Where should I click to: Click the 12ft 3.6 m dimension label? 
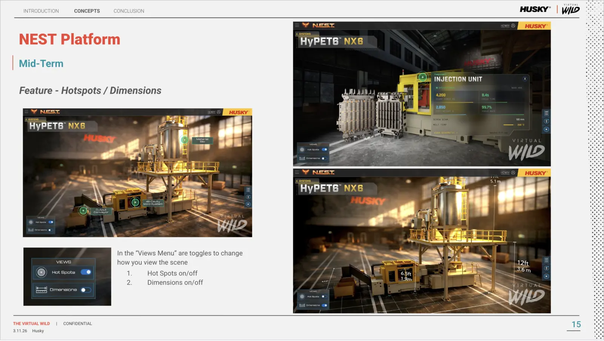click(524, 266)
